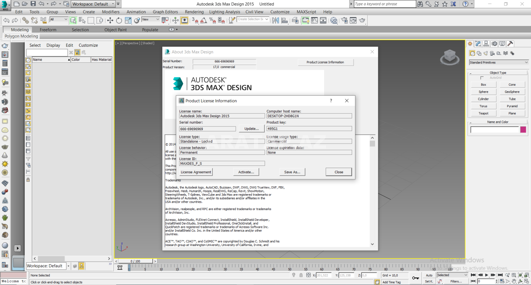Toggle the Auto key mode button
The width and height of the screenshot is (531, 285).
[429, 275]
